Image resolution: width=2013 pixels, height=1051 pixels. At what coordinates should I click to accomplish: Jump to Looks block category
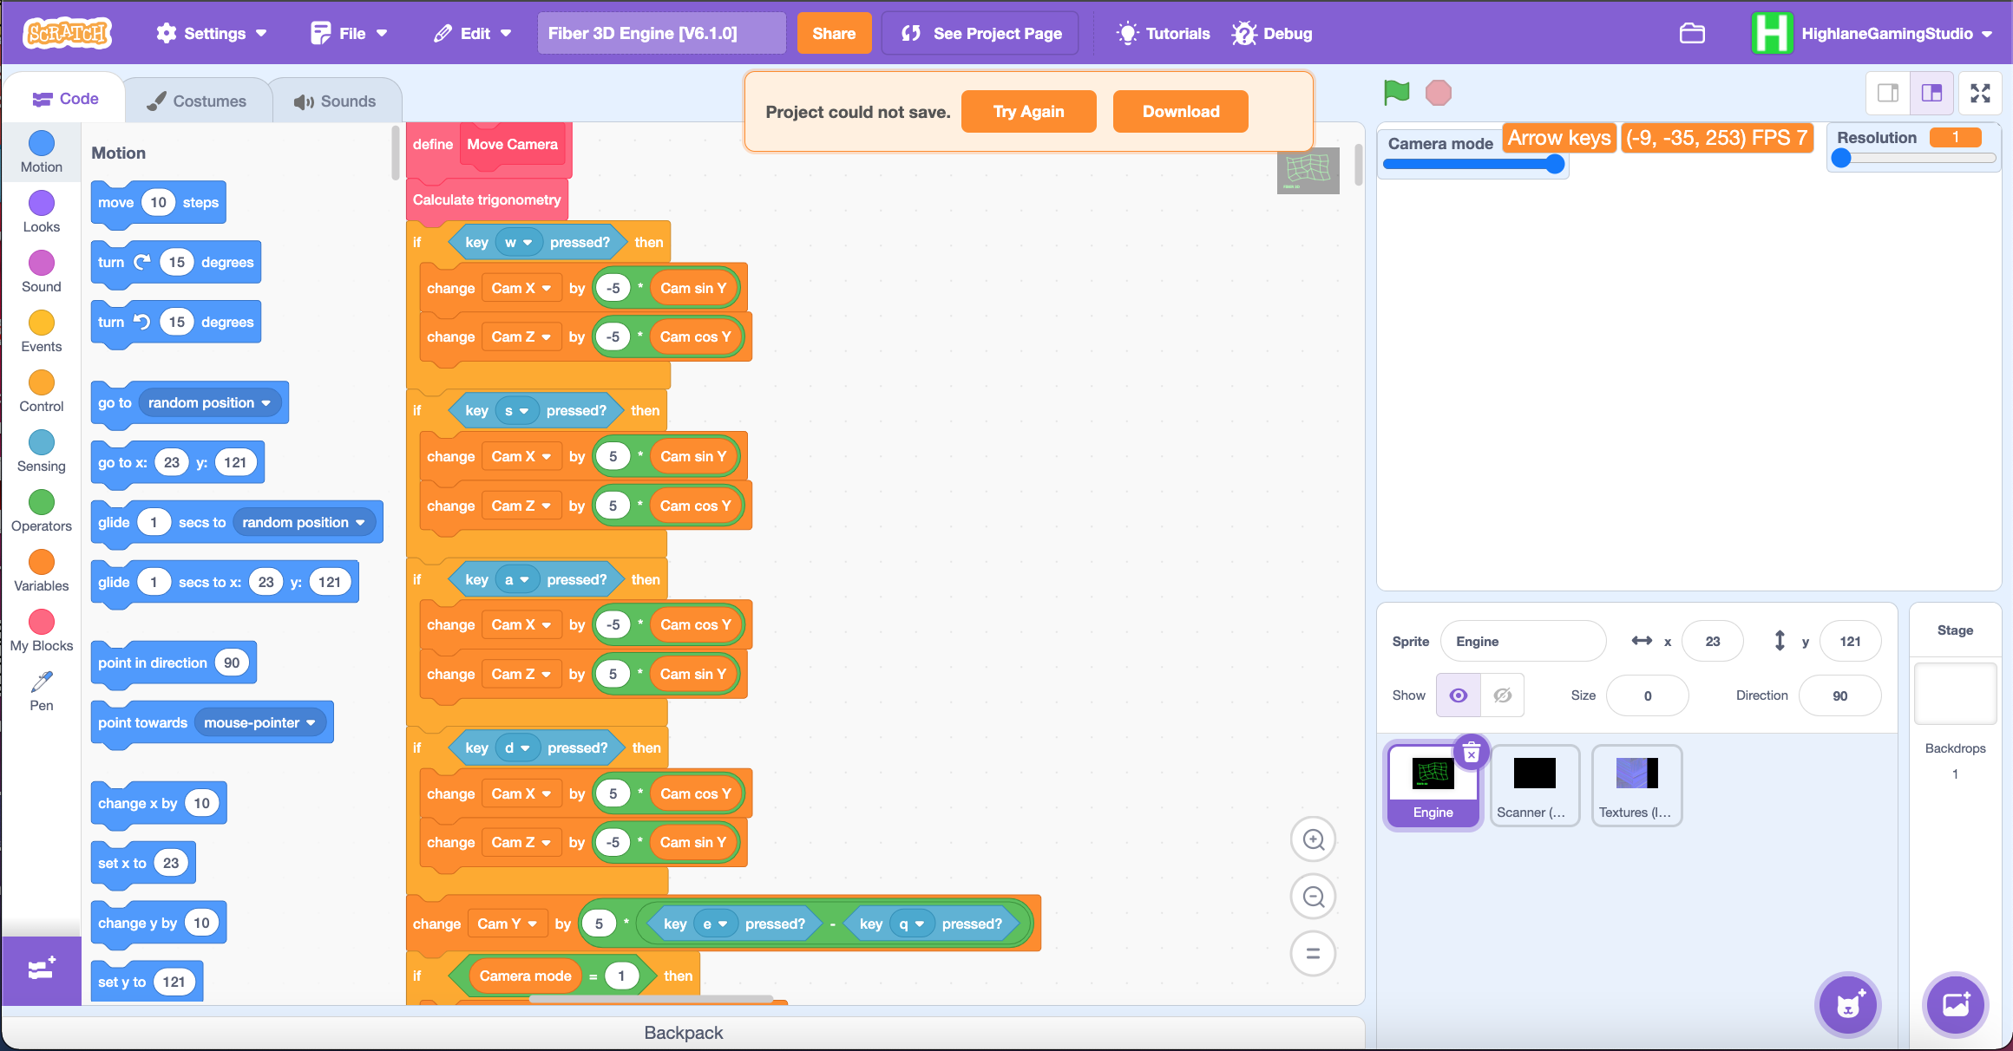tap(42, 212)
